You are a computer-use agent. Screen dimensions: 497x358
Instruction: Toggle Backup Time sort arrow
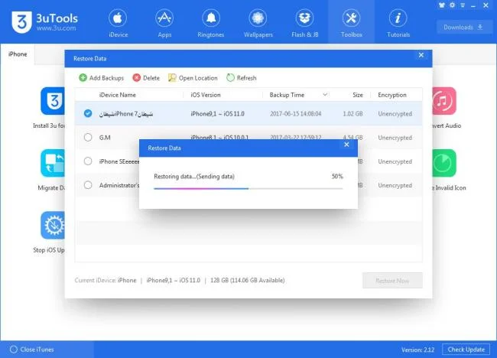point(325,95)
